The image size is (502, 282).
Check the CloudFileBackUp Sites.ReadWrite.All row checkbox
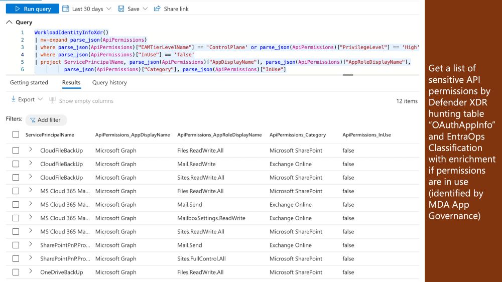coord(16,177)
